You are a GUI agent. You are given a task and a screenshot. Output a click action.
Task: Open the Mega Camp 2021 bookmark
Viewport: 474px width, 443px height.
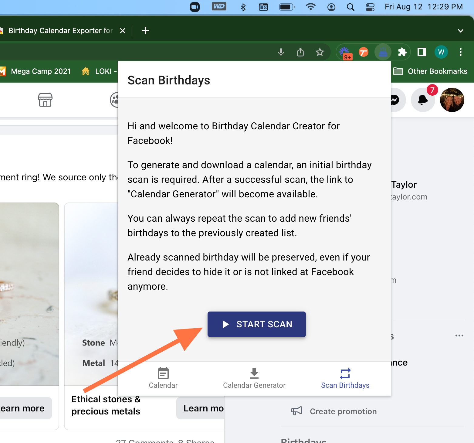[36, 71]
